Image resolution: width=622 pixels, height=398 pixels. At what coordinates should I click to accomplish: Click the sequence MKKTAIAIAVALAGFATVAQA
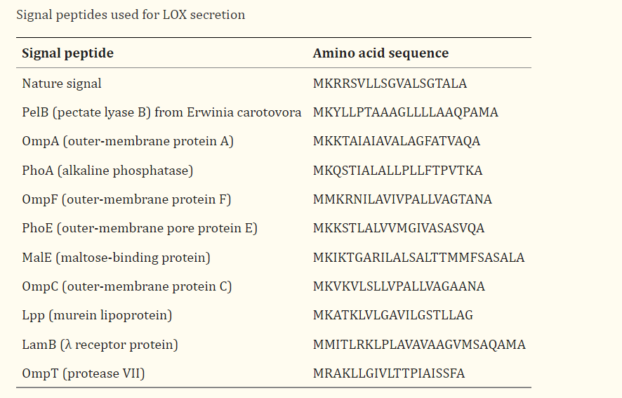(x=397, y=141)
